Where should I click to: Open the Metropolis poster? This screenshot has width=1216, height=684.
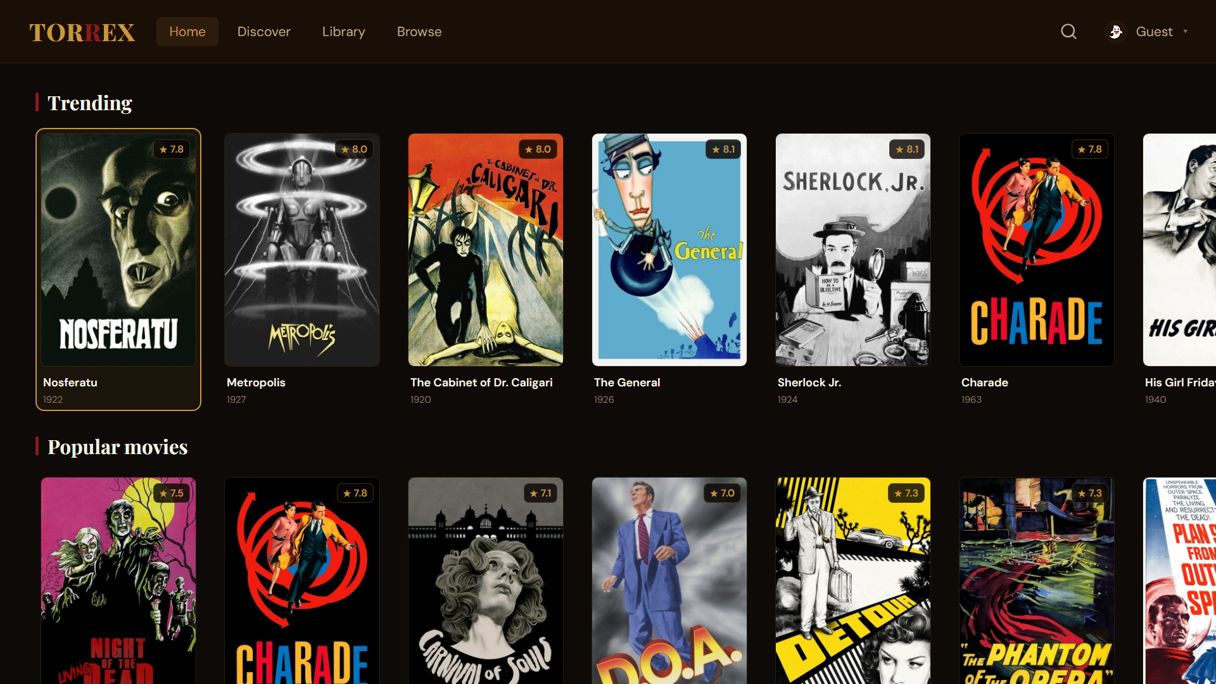302,250
